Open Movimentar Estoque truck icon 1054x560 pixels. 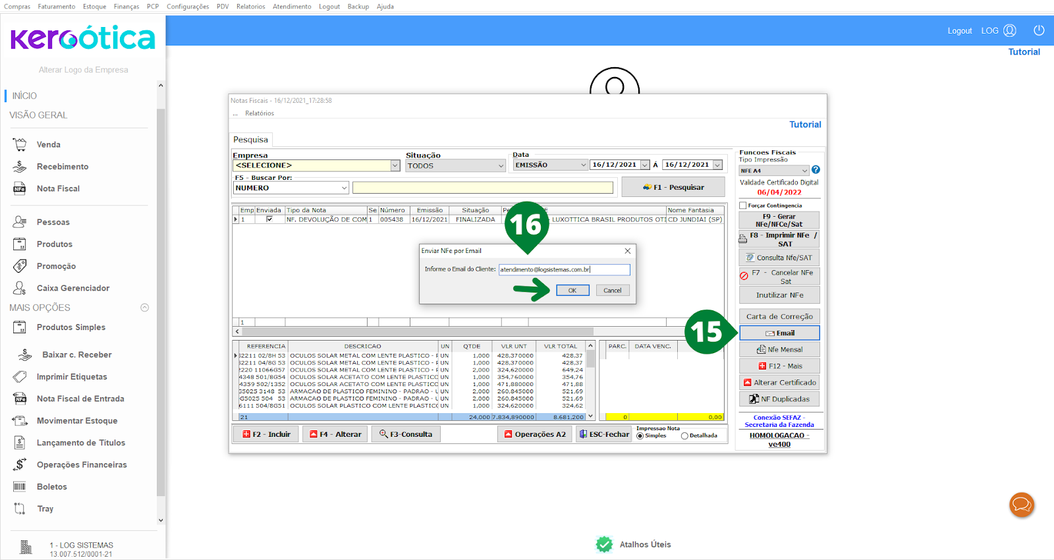pos(20,421)
